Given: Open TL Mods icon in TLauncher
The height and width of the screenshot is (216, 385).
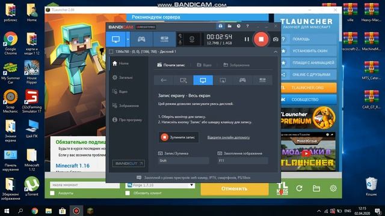Looking at the screenshot, I should pos(282,188).
